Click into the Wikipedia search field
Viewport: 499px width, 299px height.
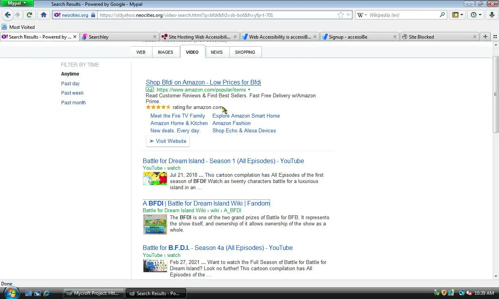tap(403, 15)
